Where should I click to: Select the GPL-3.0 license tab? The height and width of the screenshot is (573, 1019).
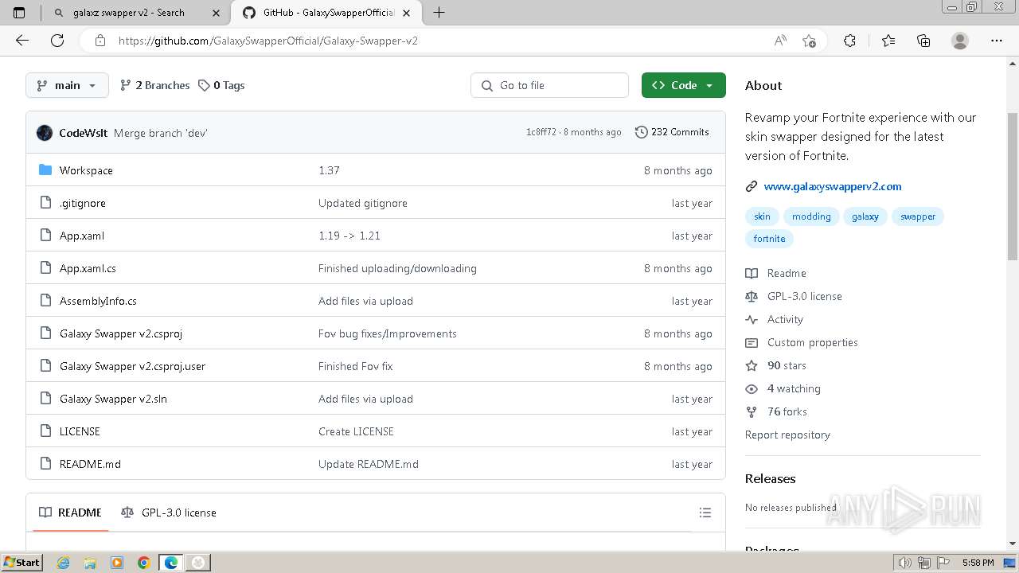169,513
